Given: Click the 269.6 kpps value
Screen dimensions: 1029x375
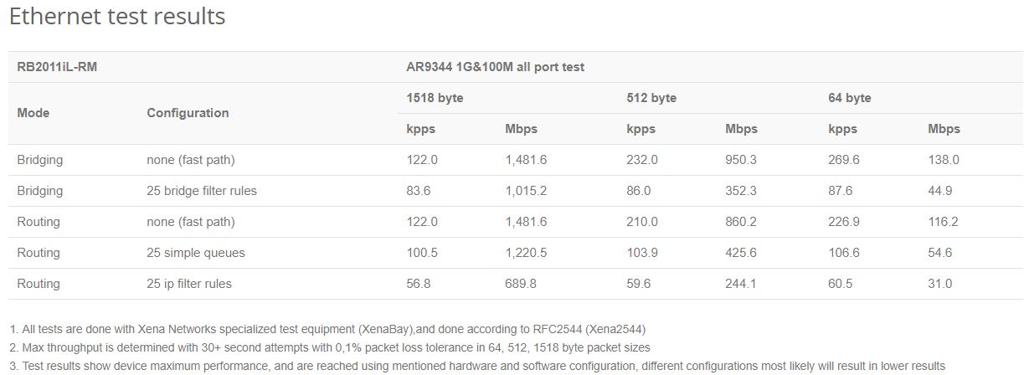Looking at the screenshot, I should 844,160.
